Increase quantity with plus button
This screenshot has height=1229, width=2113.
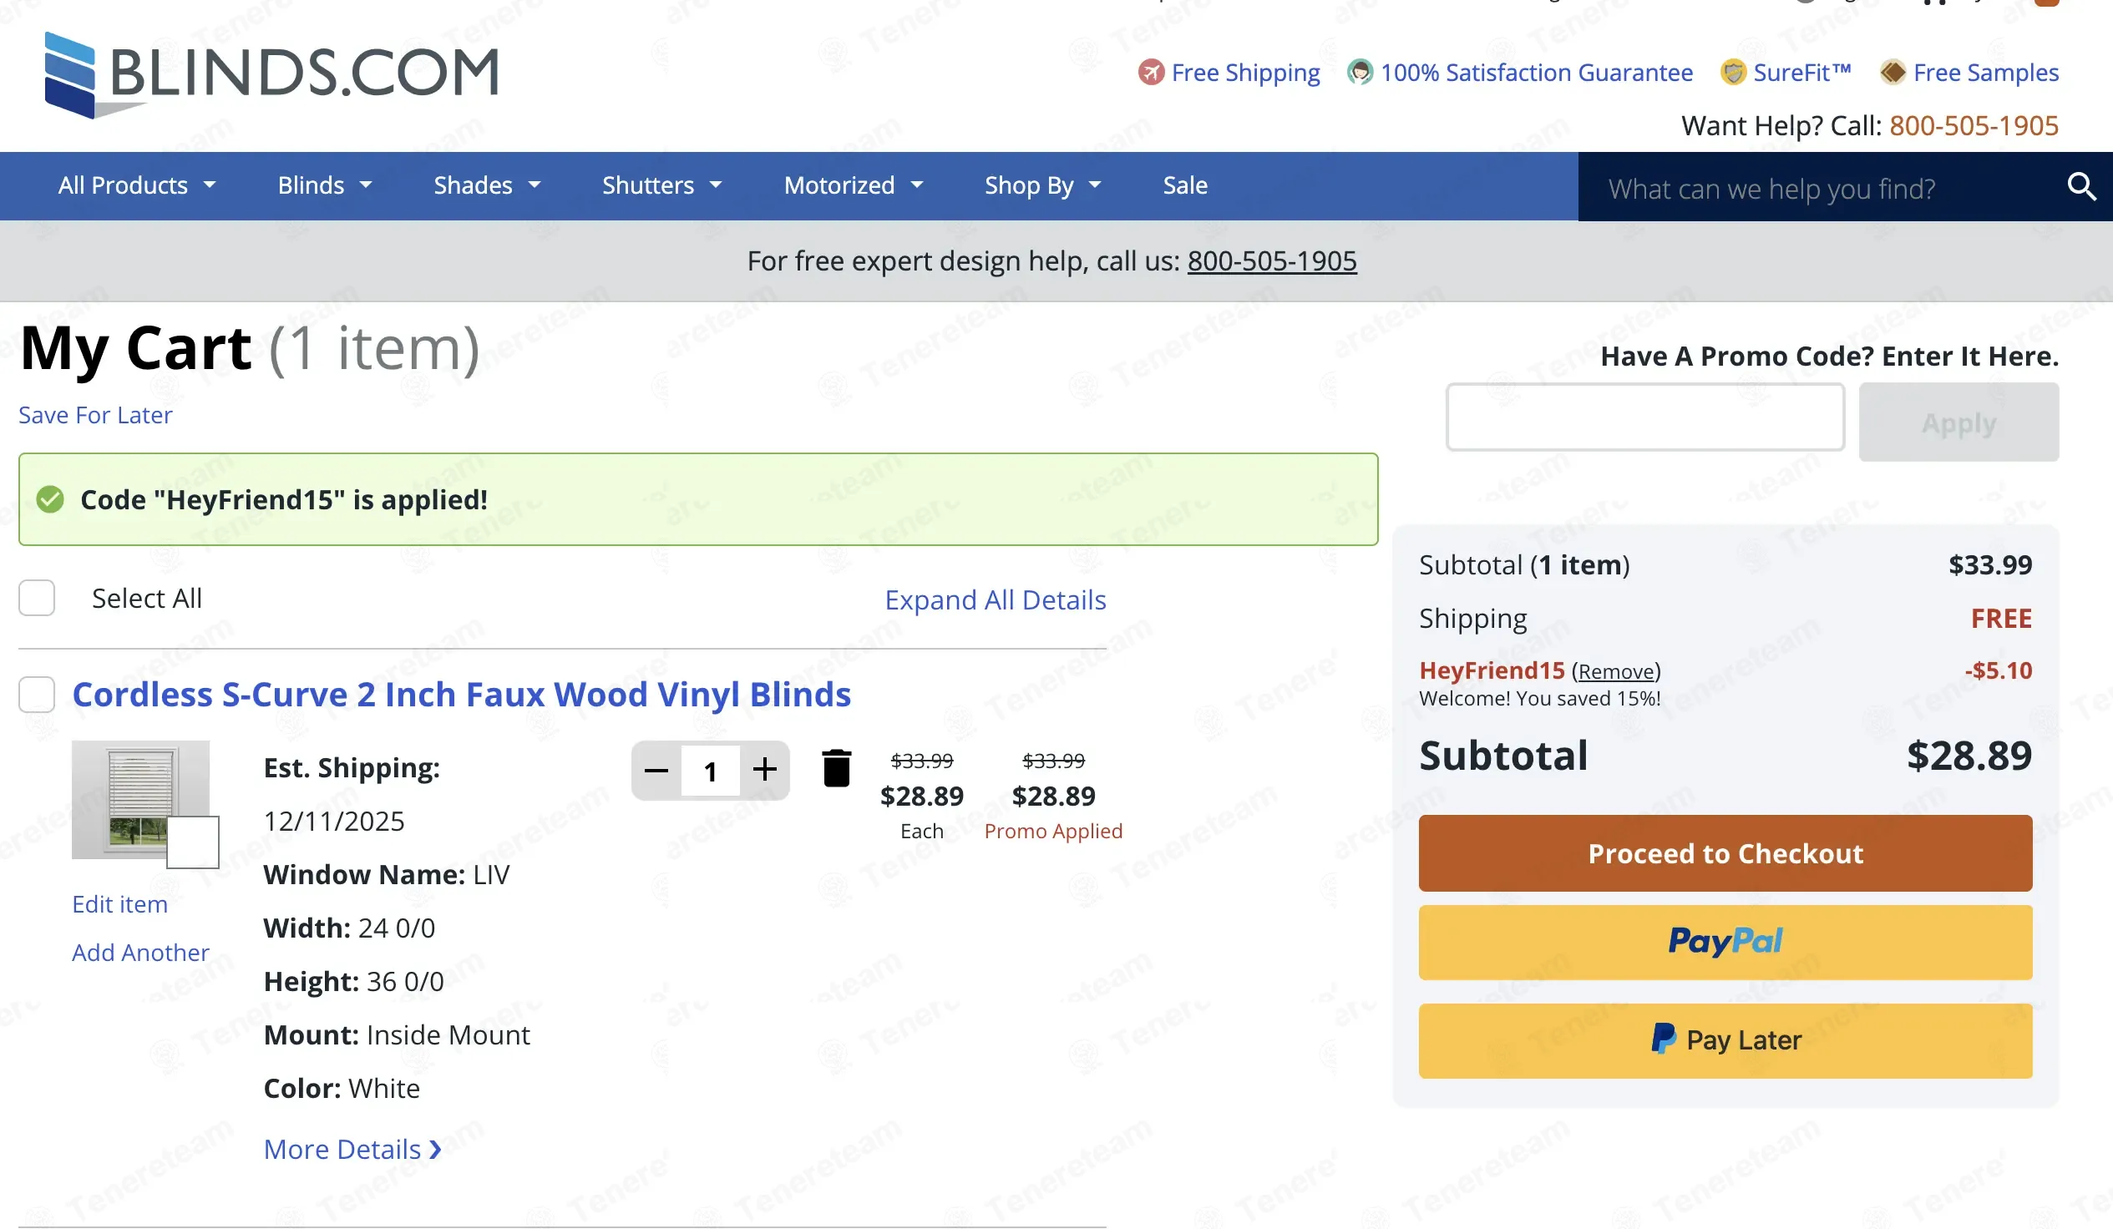point(765,770)
